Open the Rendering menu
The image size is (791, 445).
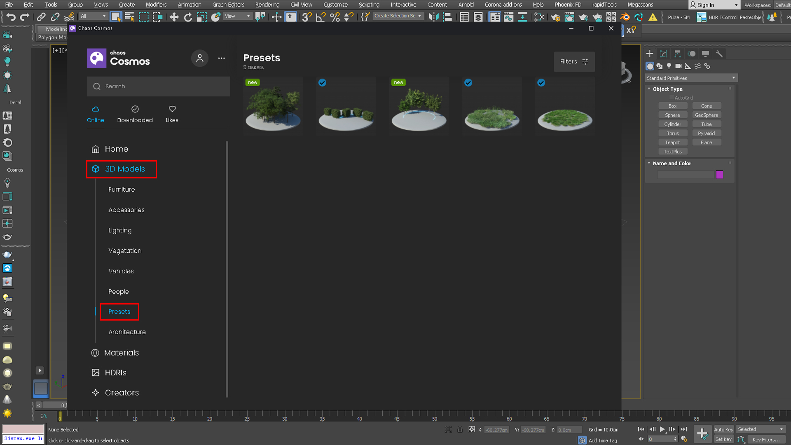pos(267,5)
